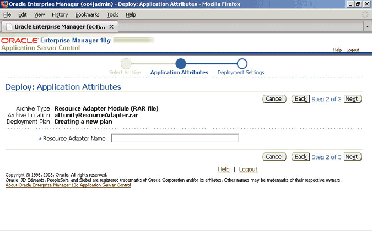Open the list-all-tabs dropdown arrow
This screenshot has height=231, width=372.
point(368,27)
